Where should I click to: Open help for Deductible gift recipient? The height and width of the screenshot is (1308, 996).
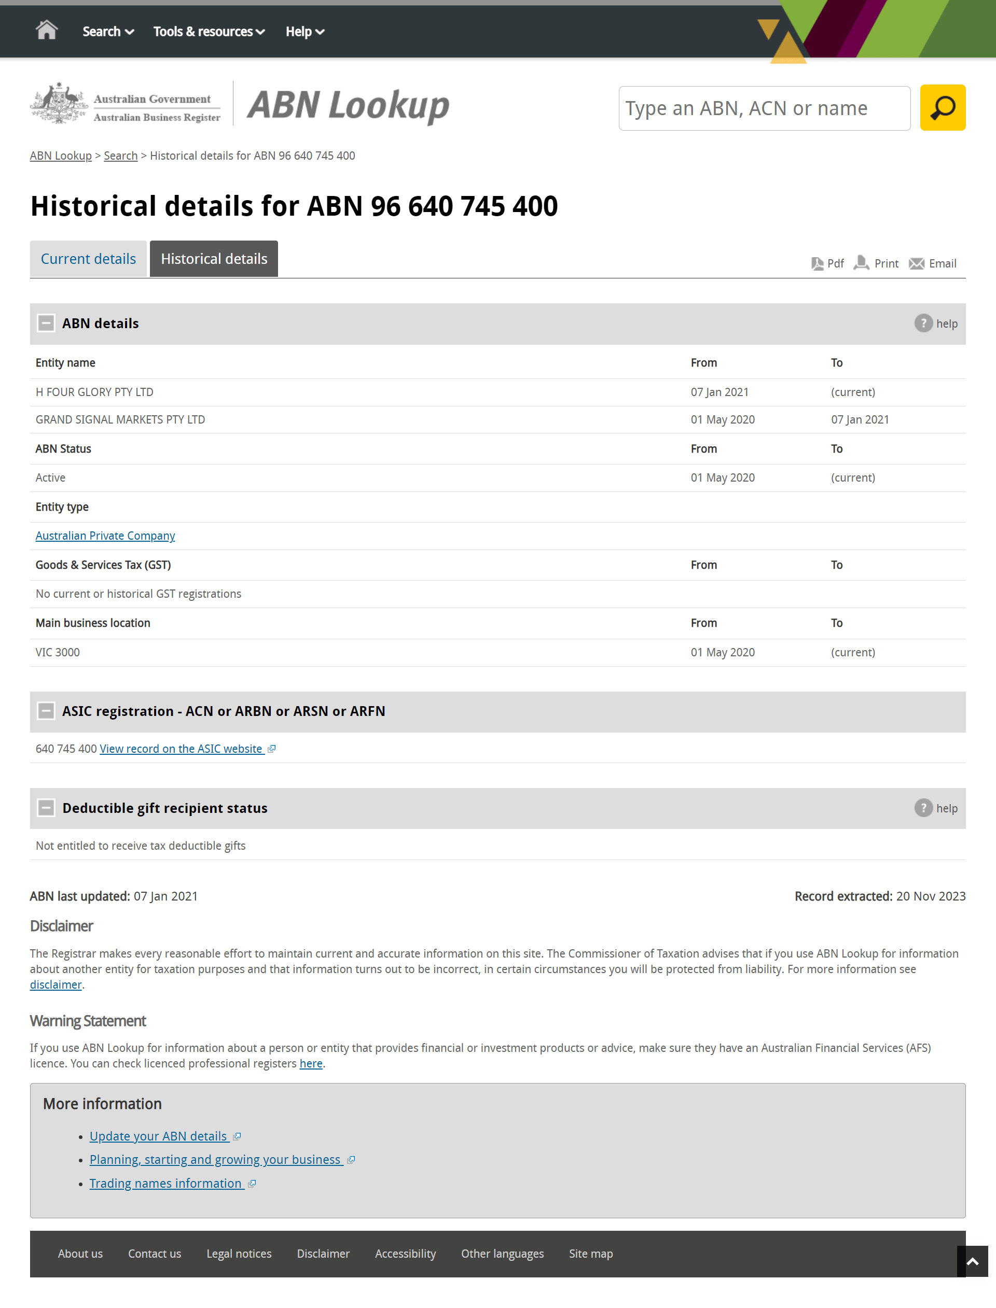[935, 808]
